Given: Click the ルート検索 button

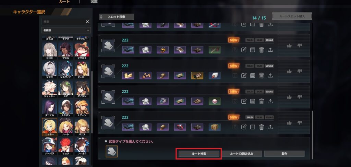Looking at the screenshot, I should (199, 154).
